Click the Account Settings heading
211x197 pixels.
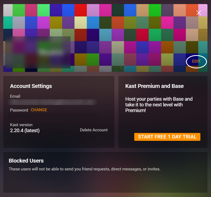[x=31, y=86]
